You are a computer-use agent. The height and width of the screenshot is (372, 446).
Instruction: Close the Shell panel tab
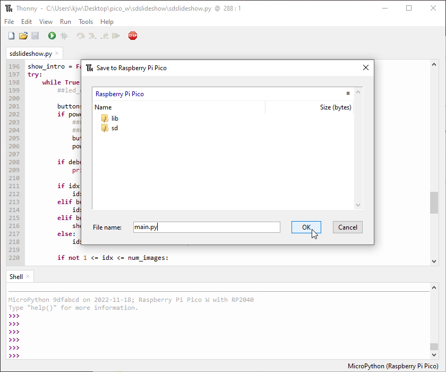(x=28, y=276)
